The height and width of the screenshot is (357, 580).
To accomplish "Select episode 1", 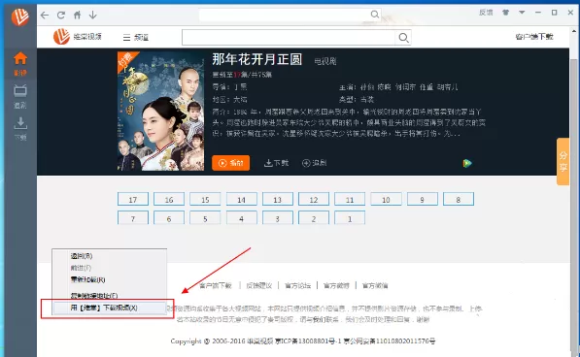I will [350, 218].
